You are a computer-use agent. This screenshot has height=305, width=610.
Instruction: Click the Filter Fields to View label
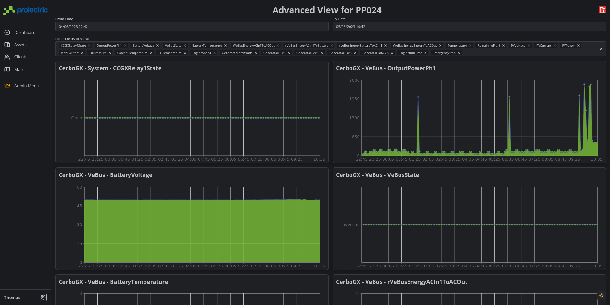click(72, 39)
